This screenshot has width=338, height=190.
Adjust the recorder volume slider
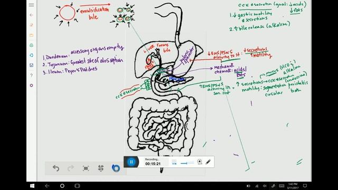187,163
